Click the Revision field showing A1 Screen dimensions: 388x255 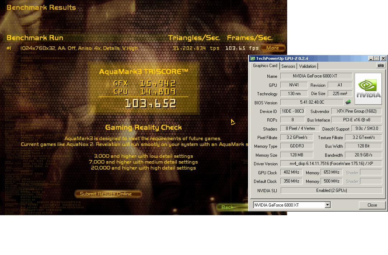340,85
